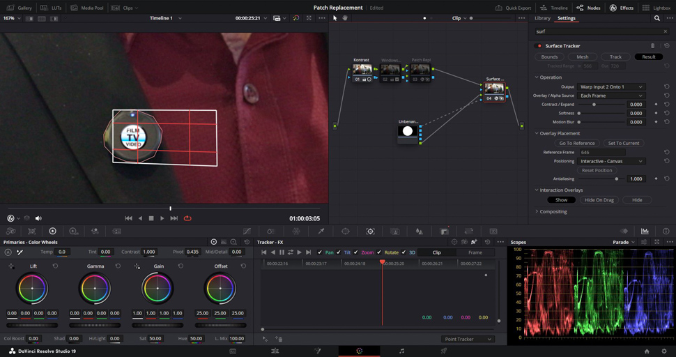The image size is (676, 357).
Task: Click the Reset Position button
Action: [x=597, y=170]
